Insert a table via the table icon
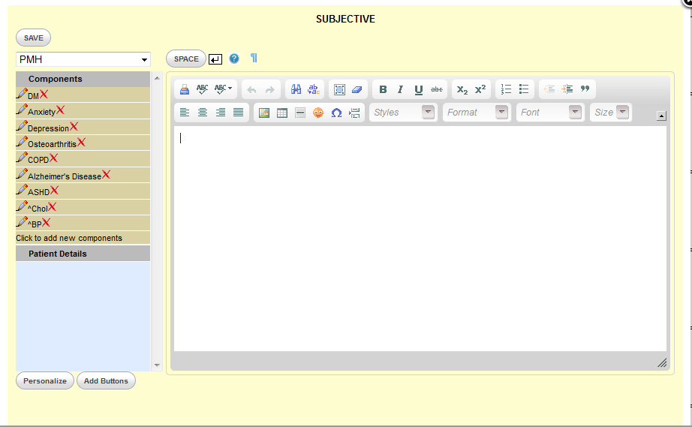The height and width of the screenshot is (427, 692). (282, 113)
